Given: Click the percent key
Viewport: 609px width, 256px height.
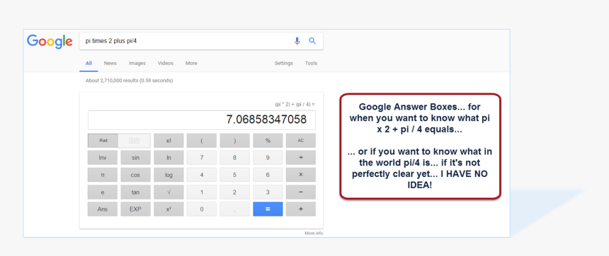Looking at the screenshot, I should [268, 141].
